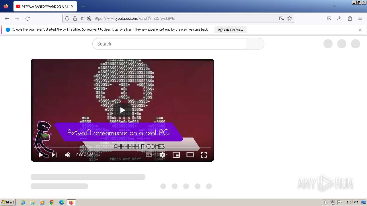367x206 pixels.
Task: Play the video with the center button
Action: click(x=122, y=110)
